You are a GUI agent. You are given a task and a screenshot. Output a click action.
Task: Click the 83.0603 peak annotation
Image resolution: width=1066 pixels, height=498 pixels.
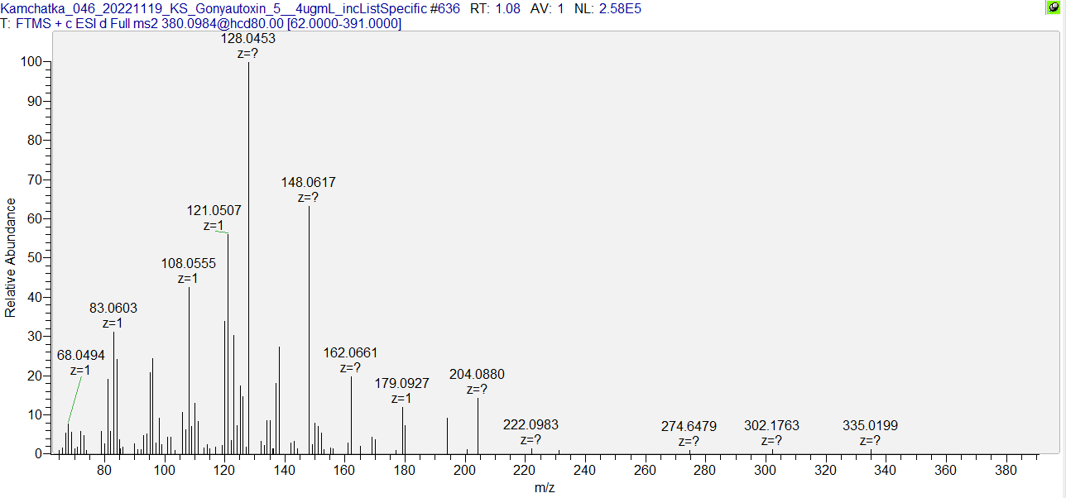113,309
